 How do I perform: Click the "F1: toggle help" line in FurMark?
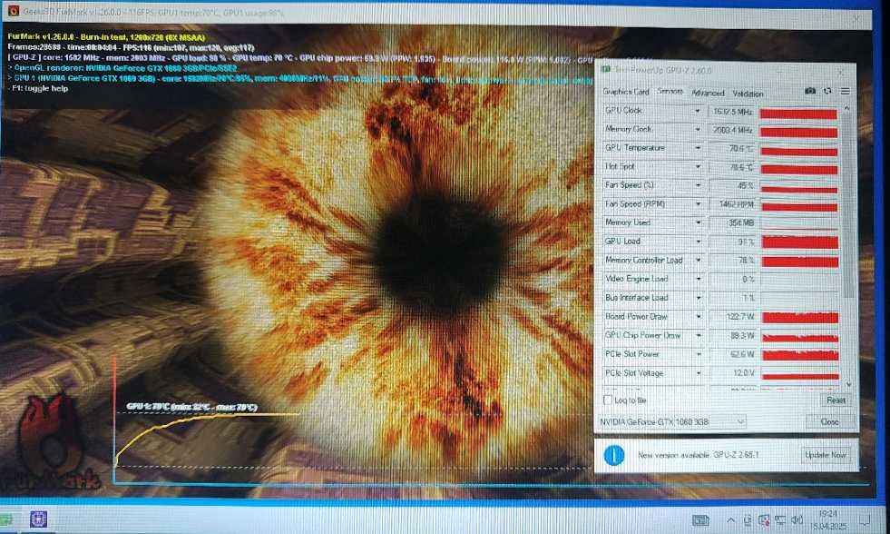39,89
